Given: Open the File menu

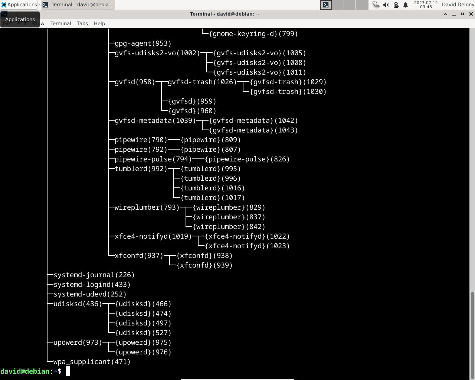Looking at the screenshot, I should (7, 23).
